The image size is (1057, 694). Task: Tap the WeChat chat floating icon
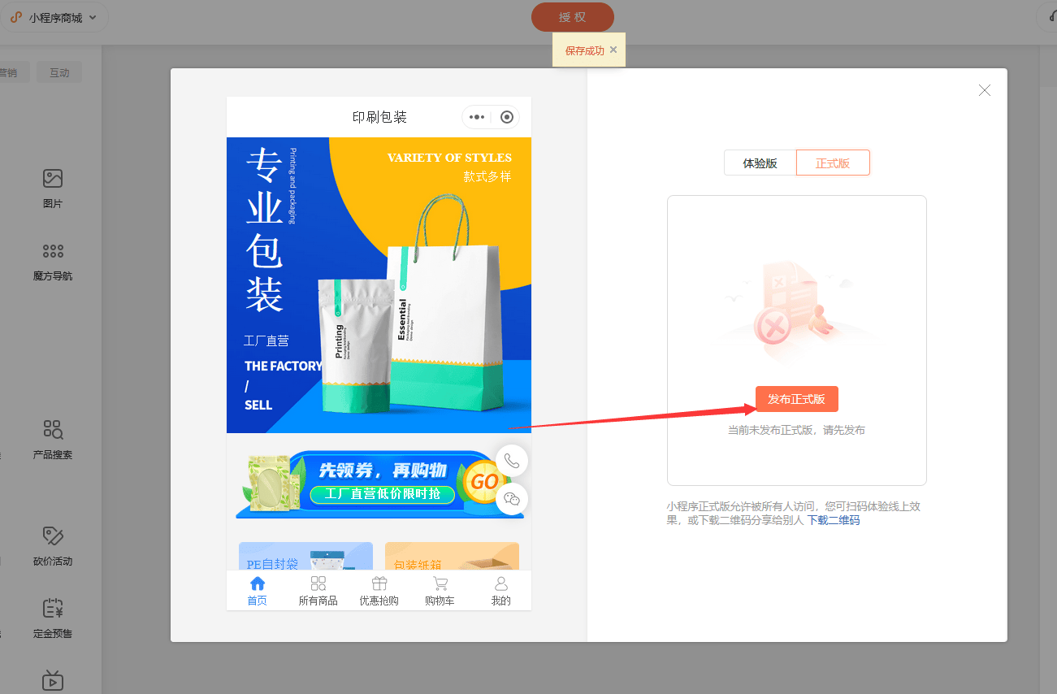point(512,499)
